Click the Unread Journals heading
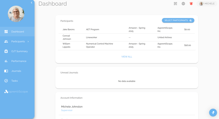Image resolution: width=219 pixels, height=119 pixels. (69, 73)
